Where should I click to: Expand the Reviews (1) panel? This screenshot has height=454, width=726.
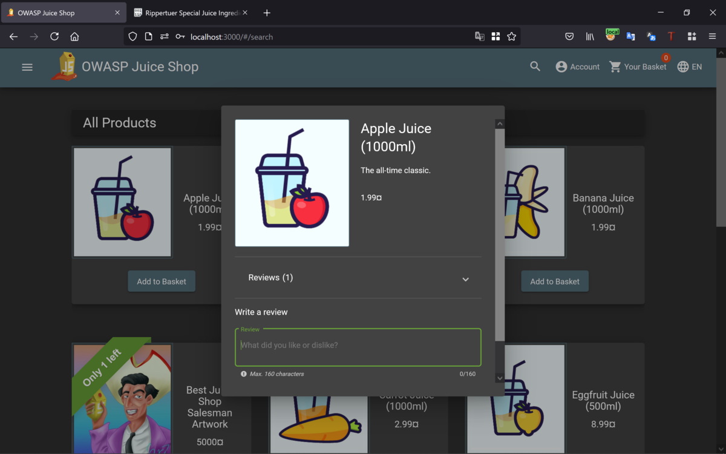[x=358, y=278]
